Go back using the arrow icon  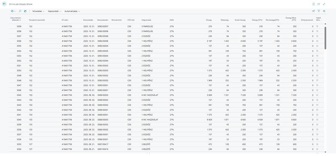[4, 4]
